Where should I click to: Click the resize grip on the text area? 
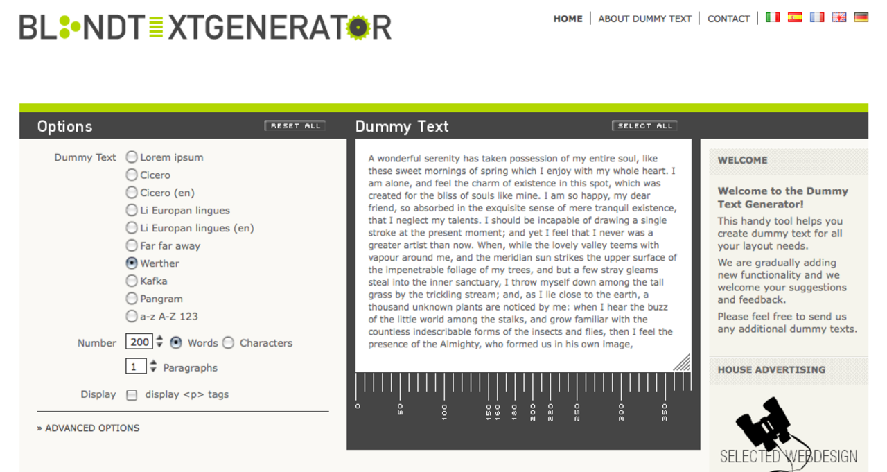click(x=683, y=362)
